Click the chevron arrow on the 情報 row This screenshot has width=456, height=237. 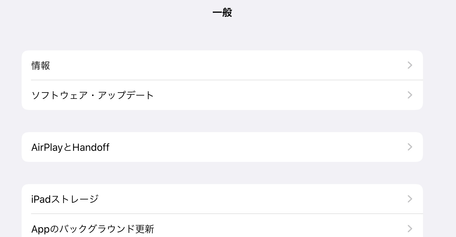pos(410,65)
